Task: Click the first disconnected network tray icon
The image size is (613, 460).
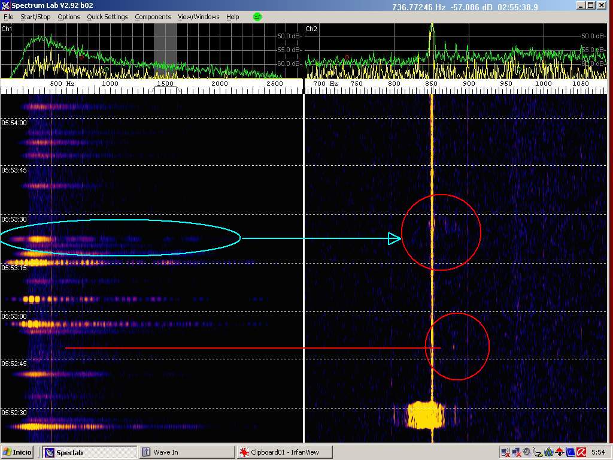Action: pyautogui.click(x=505, y=452)
